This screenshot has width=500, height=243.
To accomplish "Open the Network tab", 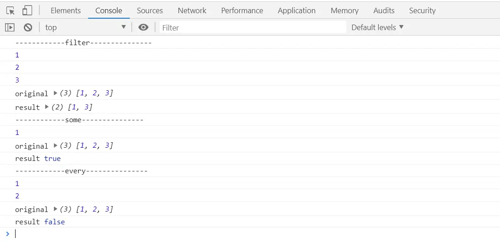I will click(192, 10).
